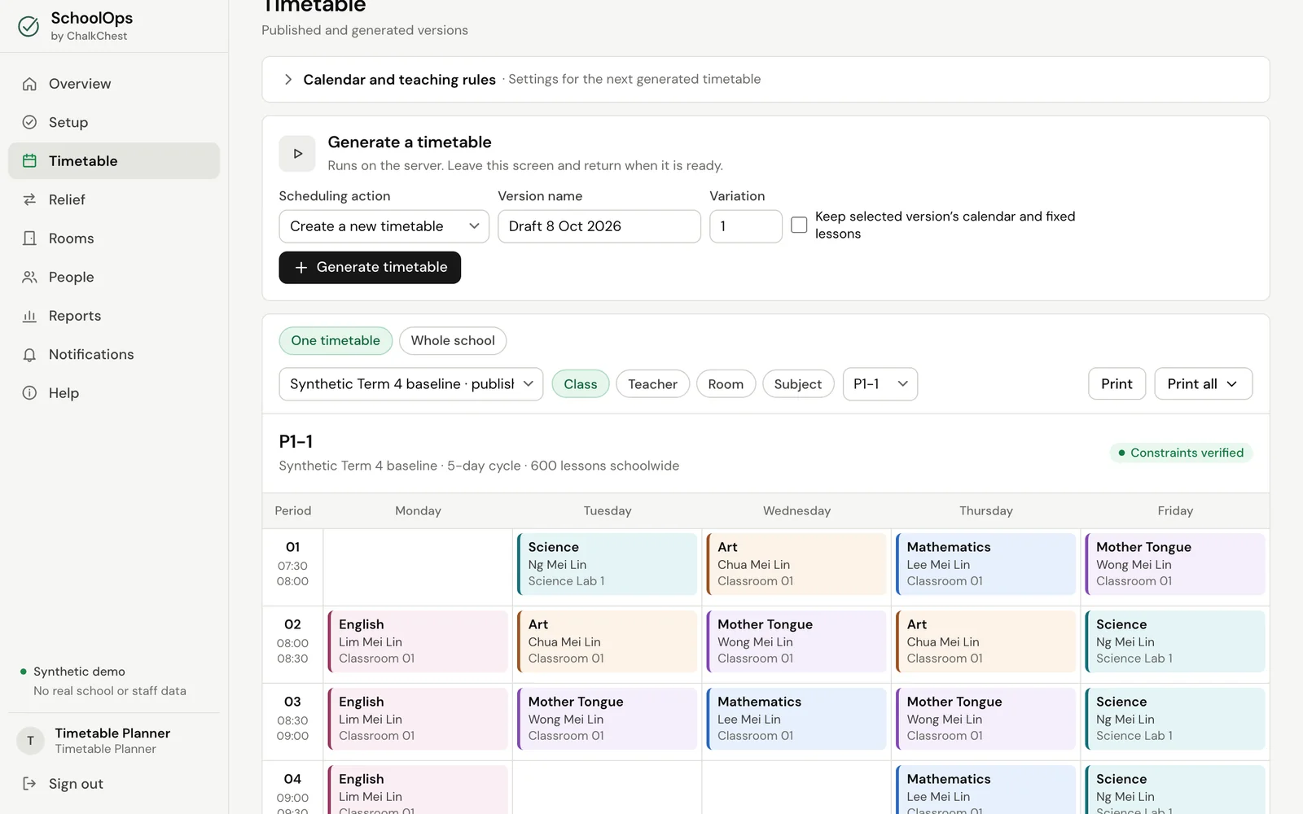Image resolution: width=1303 pixels, height=814 pixels.
Task: Click the People users icon
Action: point(29,277)
